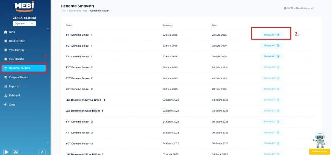Open the Çalışma Planım calendar icon

point(5,77)
